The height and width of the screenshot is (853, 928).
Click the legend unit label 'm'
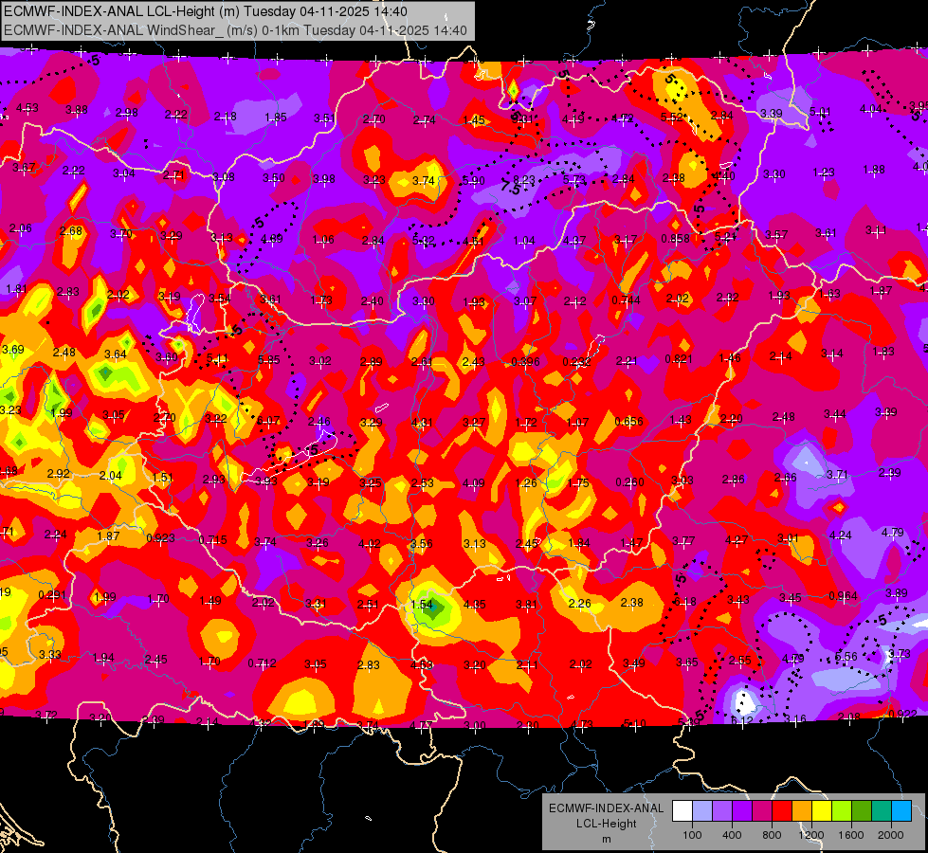[606, 840]
